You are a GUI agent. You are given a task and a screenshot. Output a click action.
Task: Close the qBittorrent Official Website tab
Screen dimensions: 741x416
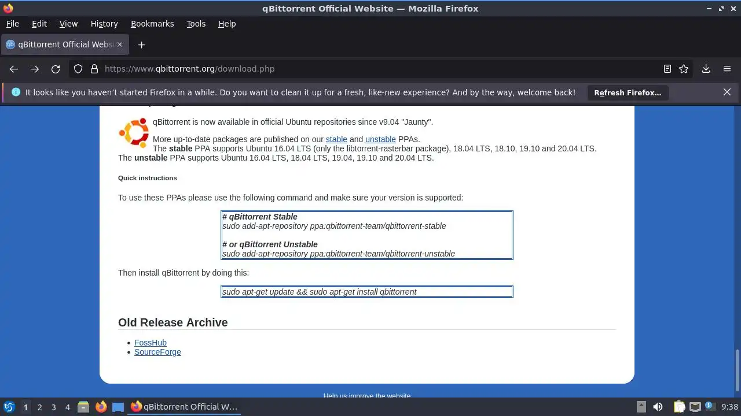[x=120, y=44]
